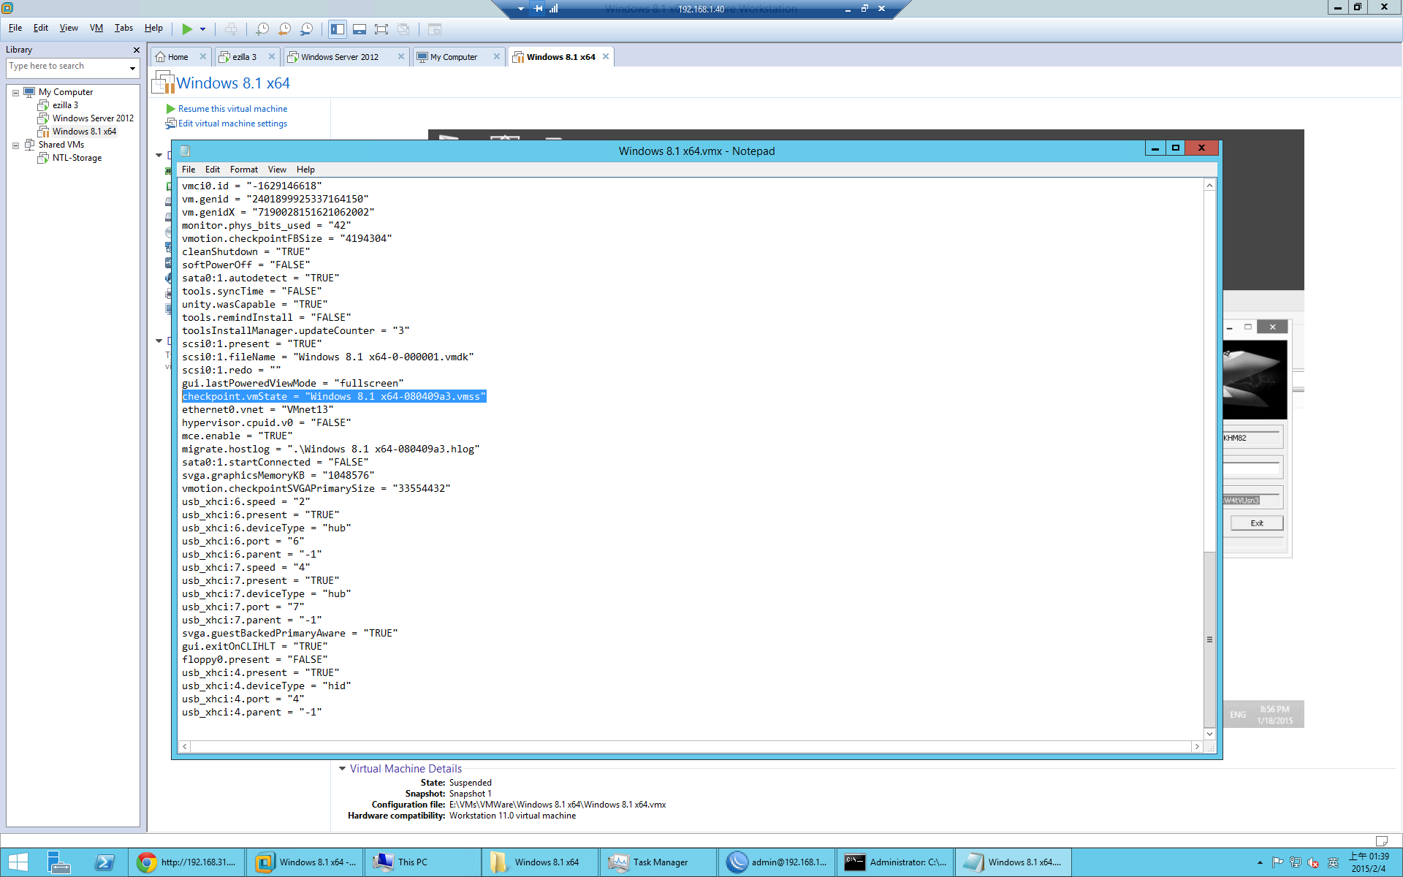Open the Tabs menu

tap(123, 28)
